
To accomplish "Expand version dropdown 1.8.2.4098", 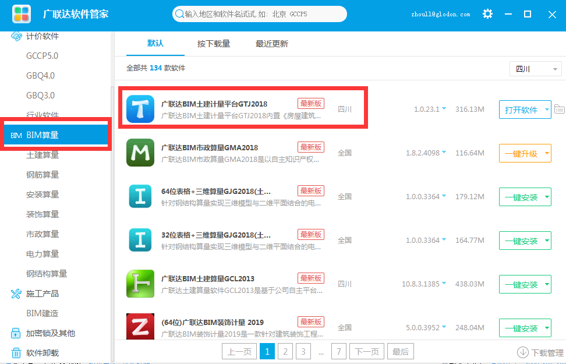I will coord(444,152).
